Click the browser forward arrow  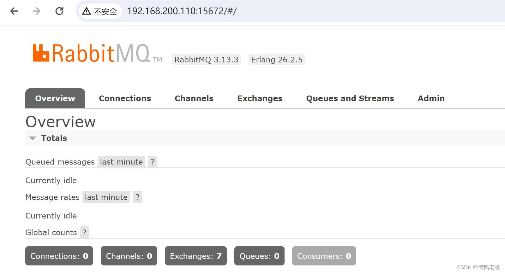(37, 11)
